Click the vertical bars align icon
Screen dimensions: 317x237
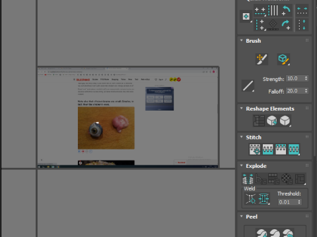click(273, 11)
